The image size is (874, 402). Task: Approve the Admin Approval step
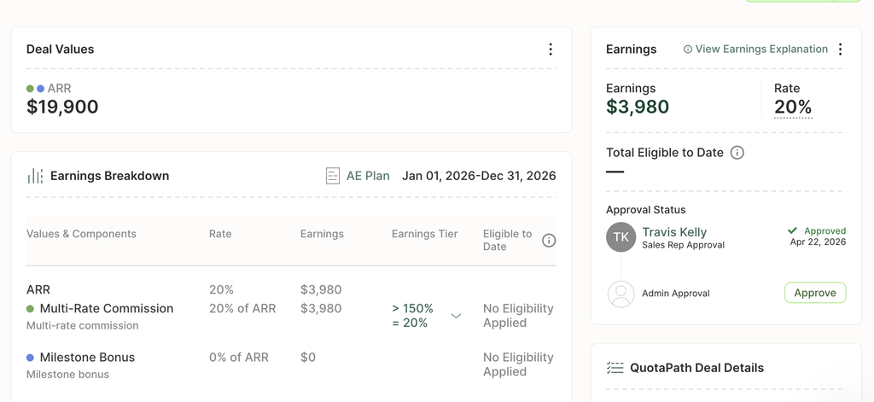pyautogui.click(x=815, y=293)
